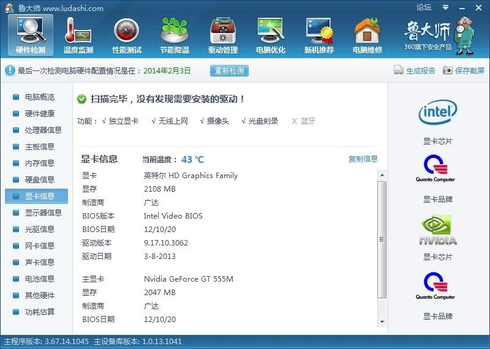Click the NVIDIA graphics chip logo

click(x=438, y=230)
